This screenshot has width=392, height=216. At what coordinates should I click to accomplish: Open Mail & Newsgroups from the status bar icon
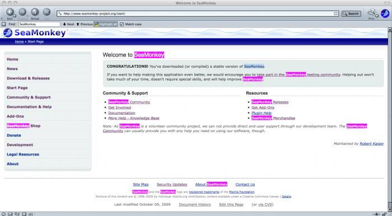tap(10, 214)
